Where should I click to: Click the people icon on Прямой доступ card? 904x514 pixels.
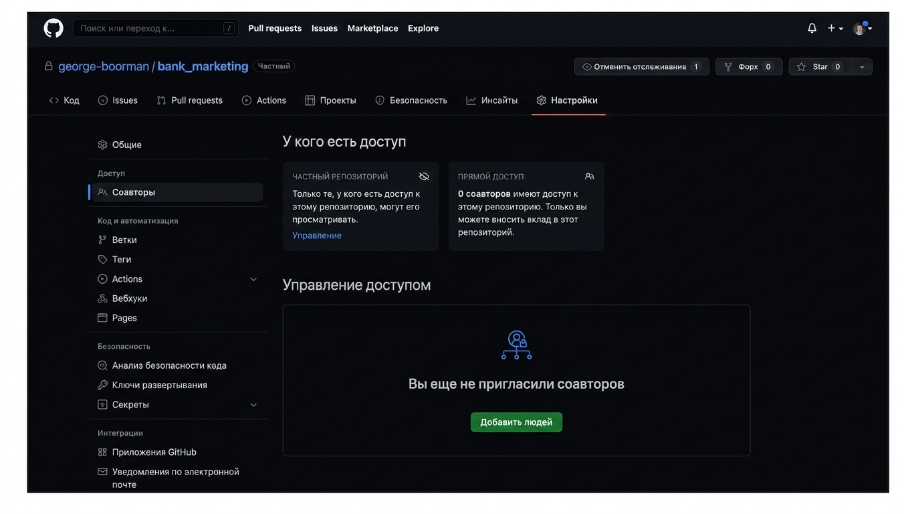(589, 177)
